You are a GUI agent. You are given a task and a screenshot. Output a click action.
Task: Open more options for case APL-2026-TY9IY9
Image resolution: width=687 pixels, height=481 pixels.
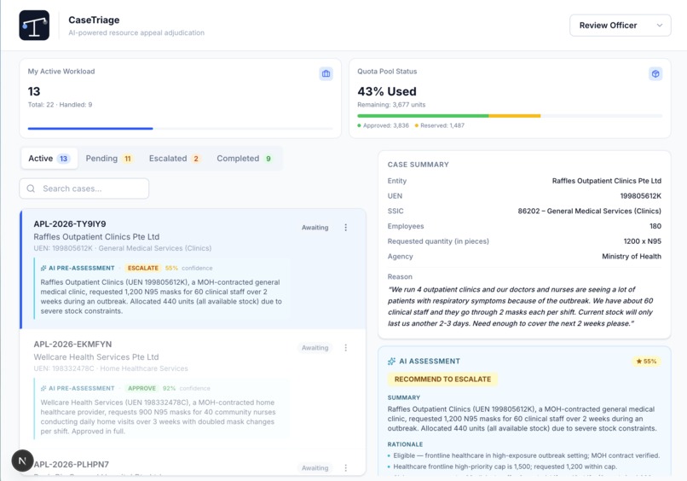pyautogui.click(x=346, y=227)
